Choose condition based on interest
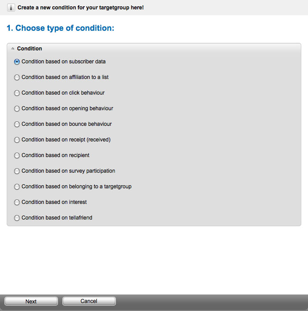This screenshot has height=311, width=308. (x=17, y=202)
